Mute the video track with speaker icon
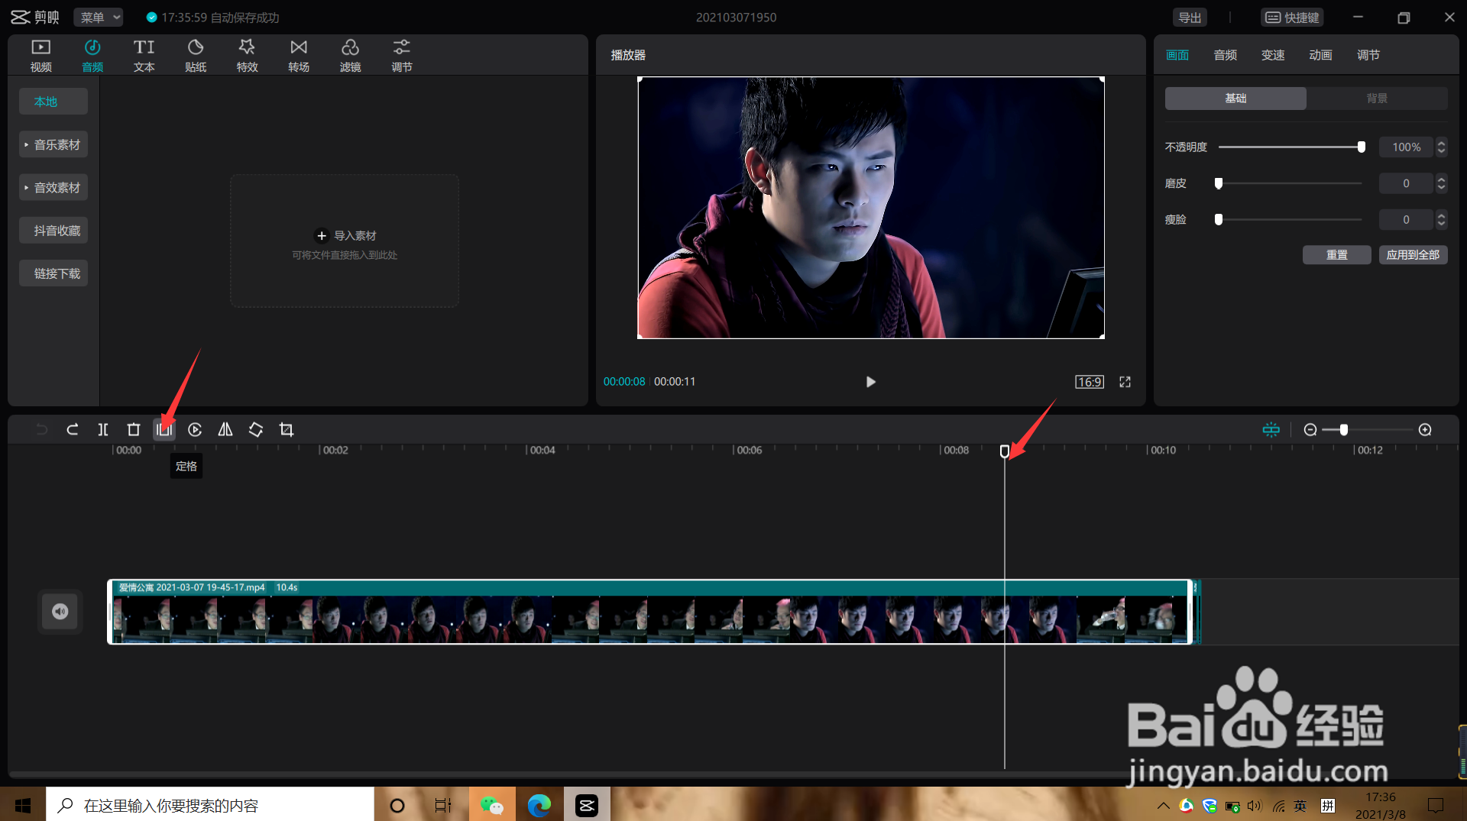The height and width of the screenshot is (821, 1467). (x=60, y=612)
